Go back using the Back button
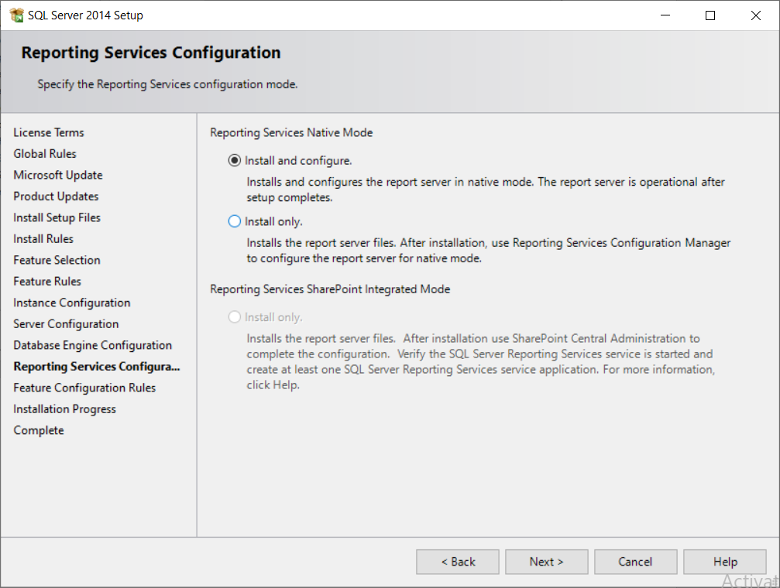Screen dimensions: 780x588 pos(458,562)
